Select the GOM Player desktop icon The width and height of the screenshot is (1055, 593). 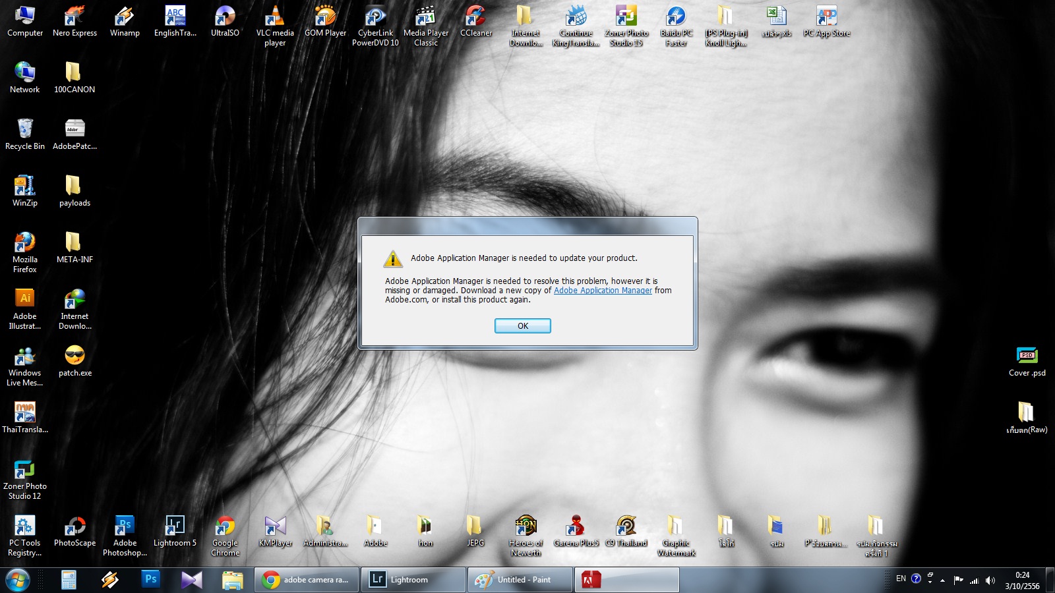325,20
